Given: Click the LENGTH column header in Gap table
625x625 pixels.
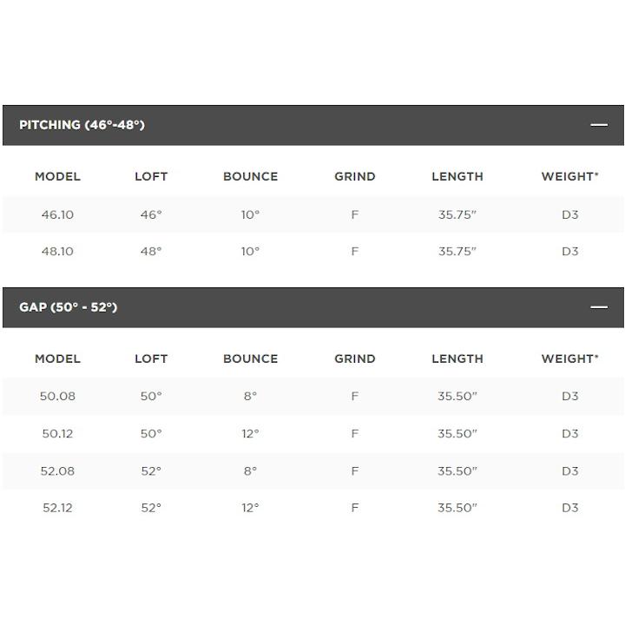Looking at the screenshot, I should coord(457,359).
